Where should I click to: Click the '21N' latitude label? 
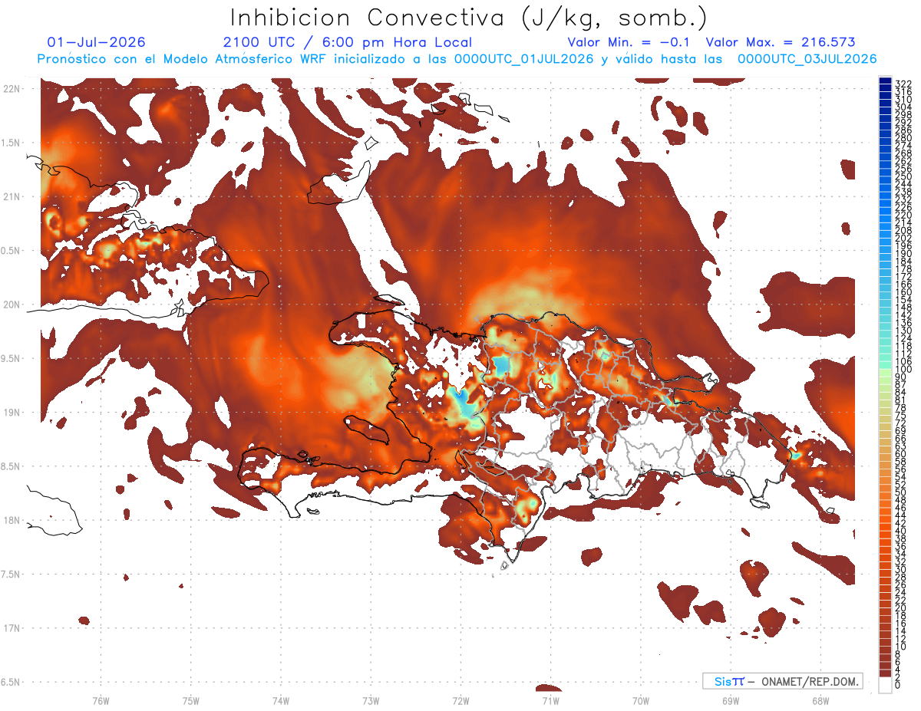point(12,196)
